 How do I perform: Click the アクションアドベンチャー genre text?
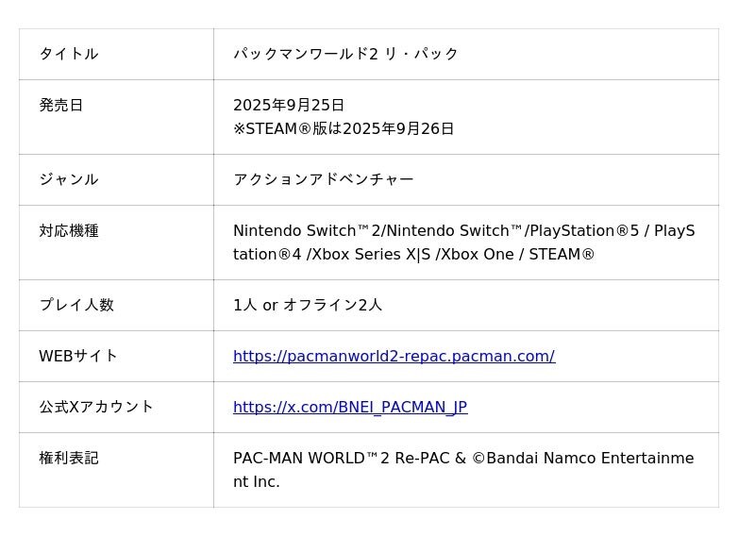click(x=323, y=179)
